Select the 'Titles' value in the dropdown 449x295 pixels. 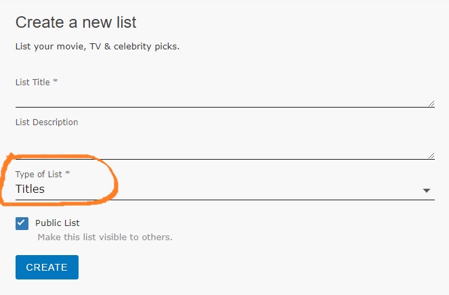point(30,189)
